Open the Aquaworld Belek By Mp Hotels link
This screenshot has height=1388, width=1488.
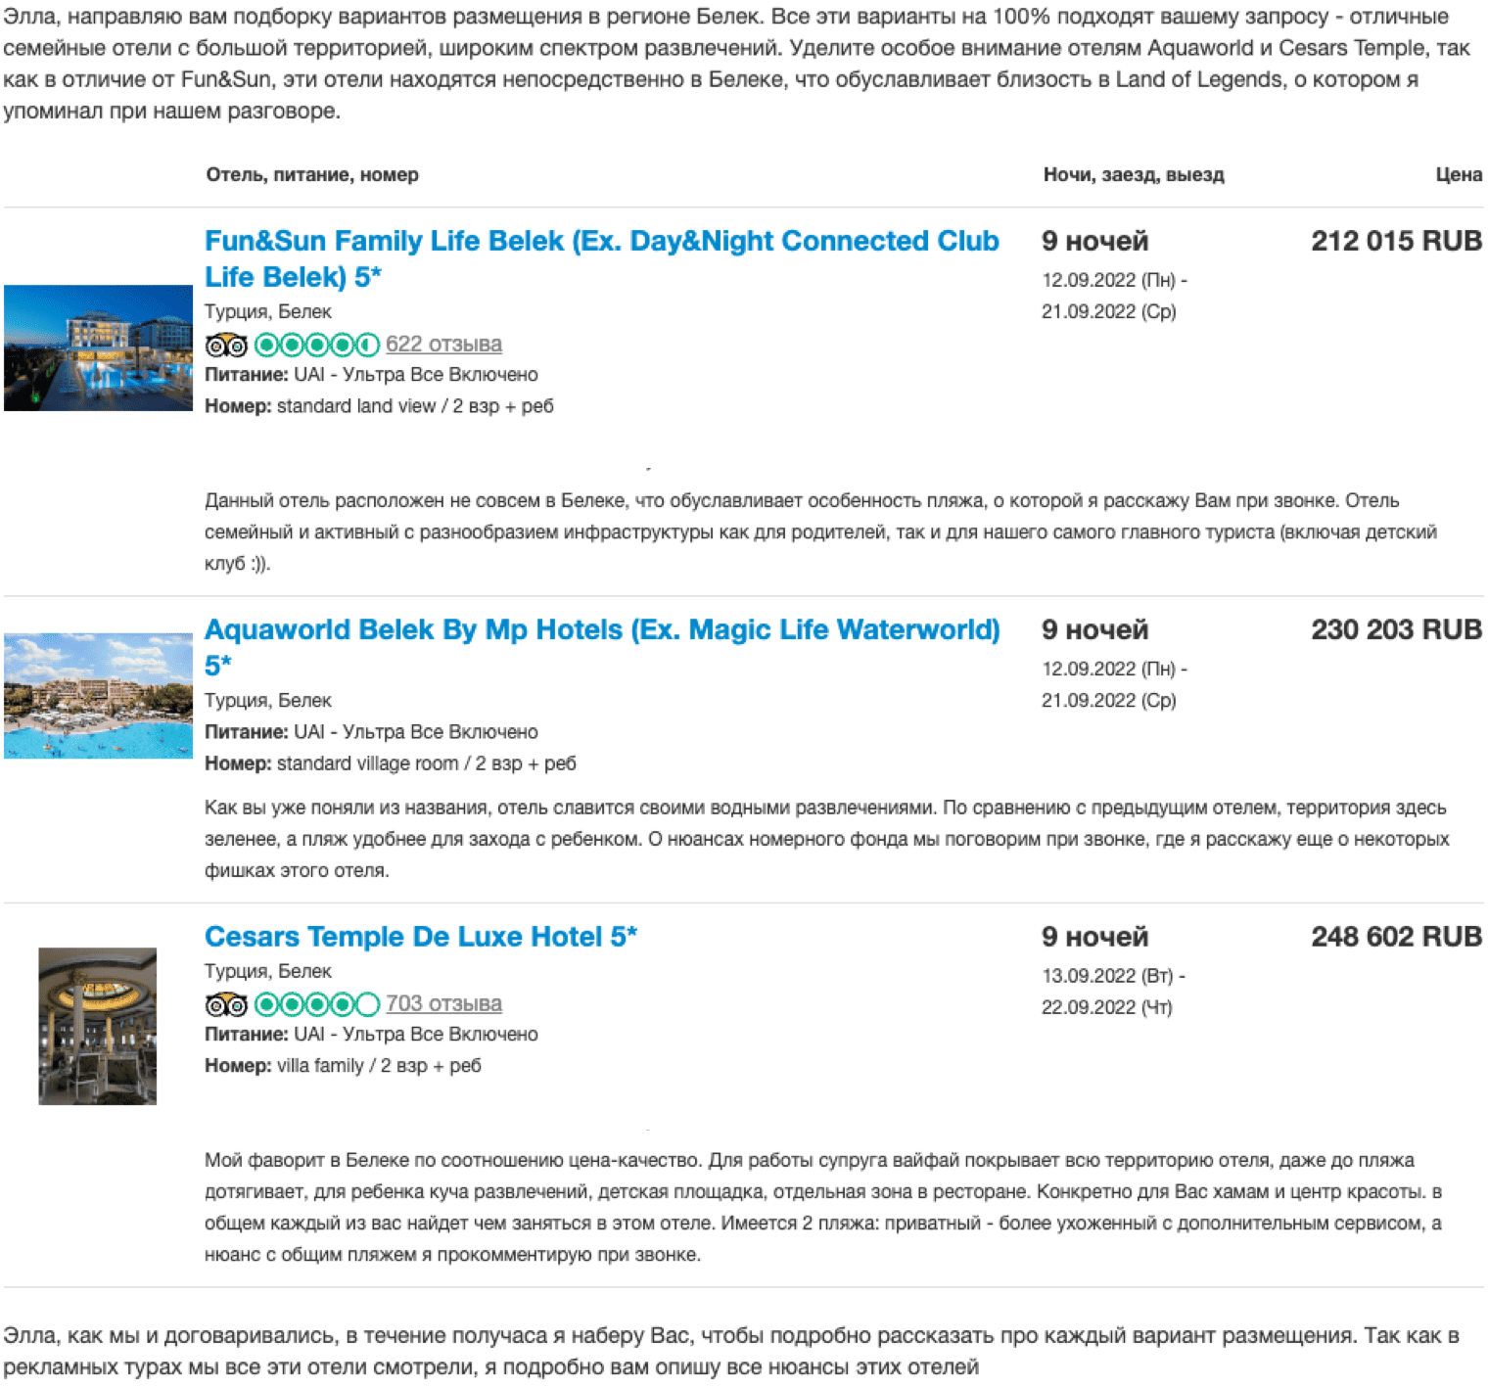click(x=602, y=647)
